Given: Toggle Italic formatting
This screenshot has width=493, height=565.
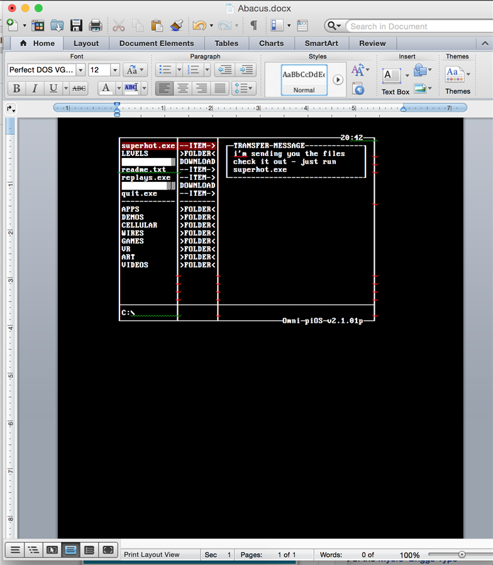Looking at the screenshot, I should point(35,88).
